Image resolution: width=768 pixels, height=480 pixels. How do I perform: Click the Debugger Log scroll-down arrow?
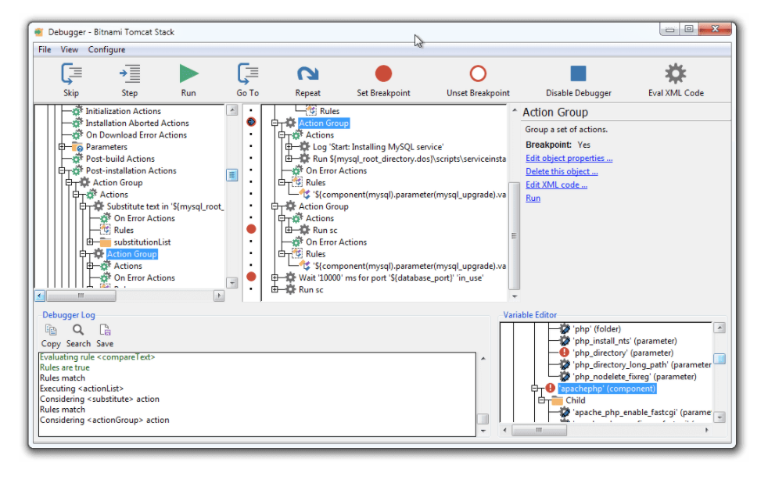pos(483,431)
